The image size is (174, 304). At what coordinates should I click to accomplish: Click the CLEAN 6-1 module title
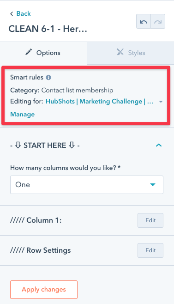pyautogui.click(x=48, y=29)
